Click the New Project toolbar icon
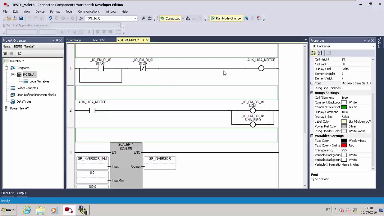384x216 pixels. pyautogui.click(x=9, y=18)
